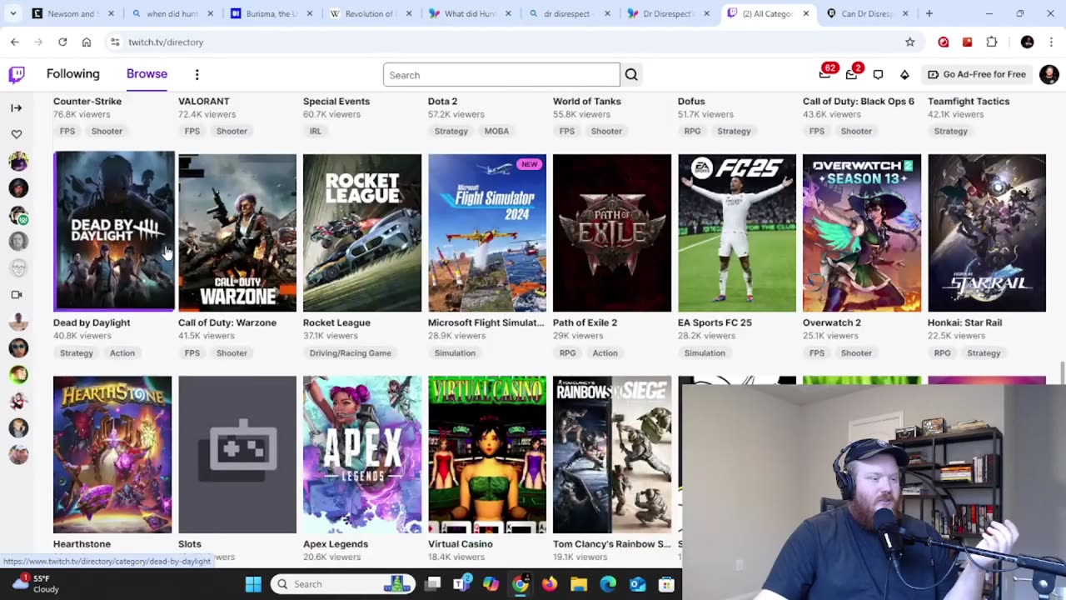Open the Rocket League cover art
Viewport: 1066px width, 600px height.
(362, 232)
